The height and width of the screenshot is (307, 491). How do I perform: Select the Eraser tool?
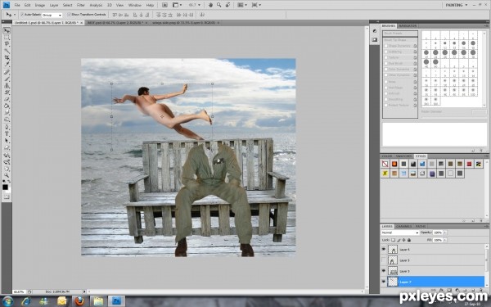[x=7, y=100]
